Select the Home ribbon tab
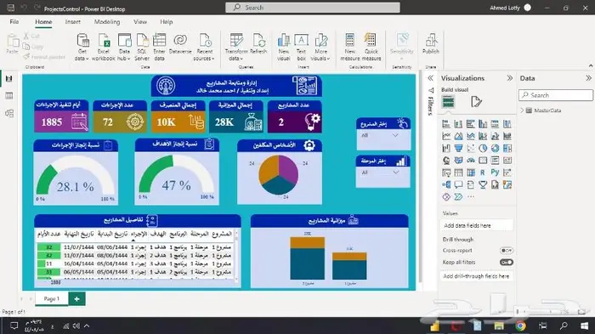Viewport: 595px width, 334px height. tap(43, 21)
